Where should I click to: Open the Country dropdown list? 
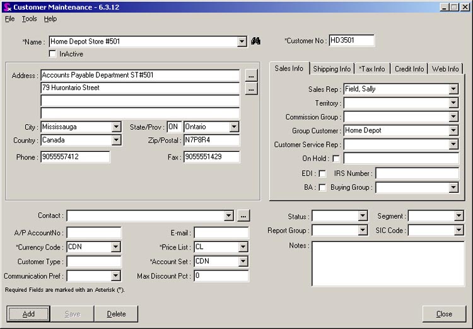115,141
